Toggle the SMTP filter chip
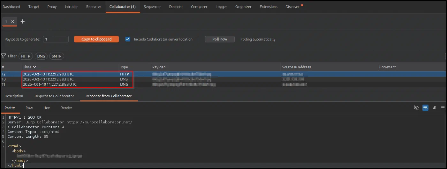The image size is (447, 169). [57, 56]
